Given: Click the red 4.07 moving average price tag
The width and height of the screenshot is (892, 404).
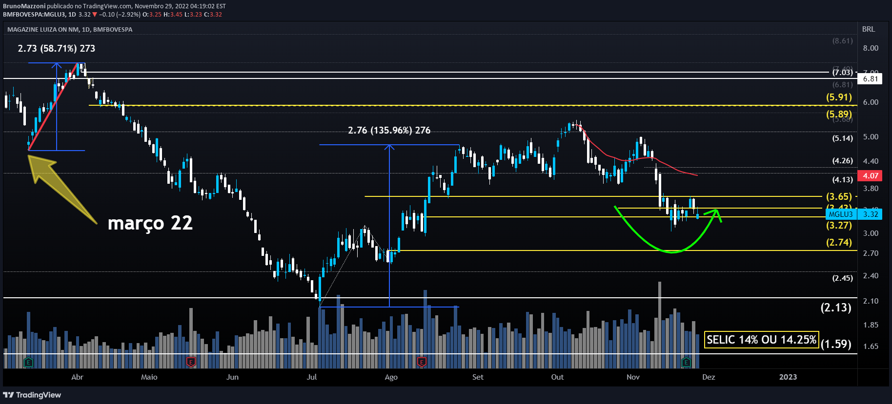Looking at the screenshot, I should tap(870, 176).
